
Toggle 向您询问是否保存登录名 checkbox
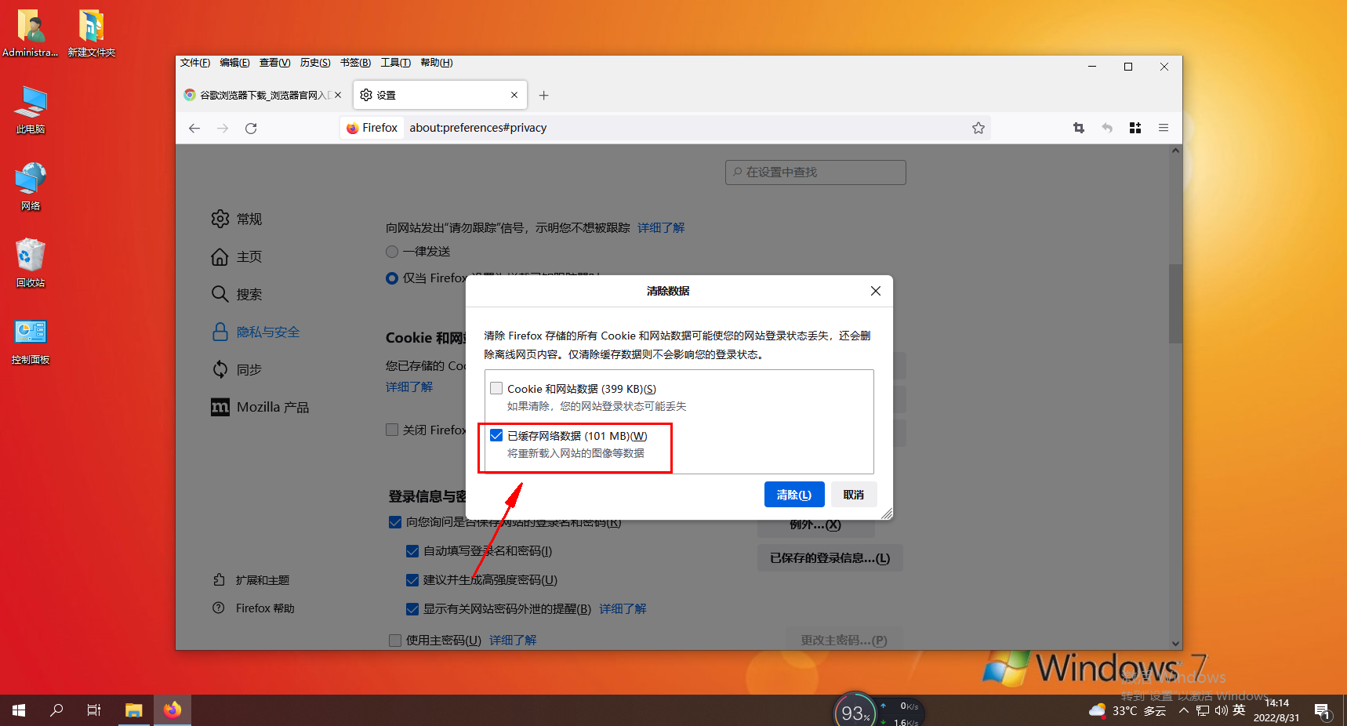(395, 522)
